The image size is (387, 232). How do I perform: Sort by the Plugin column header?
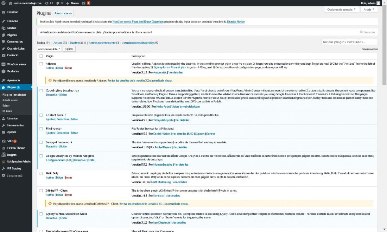pos(50,56)
